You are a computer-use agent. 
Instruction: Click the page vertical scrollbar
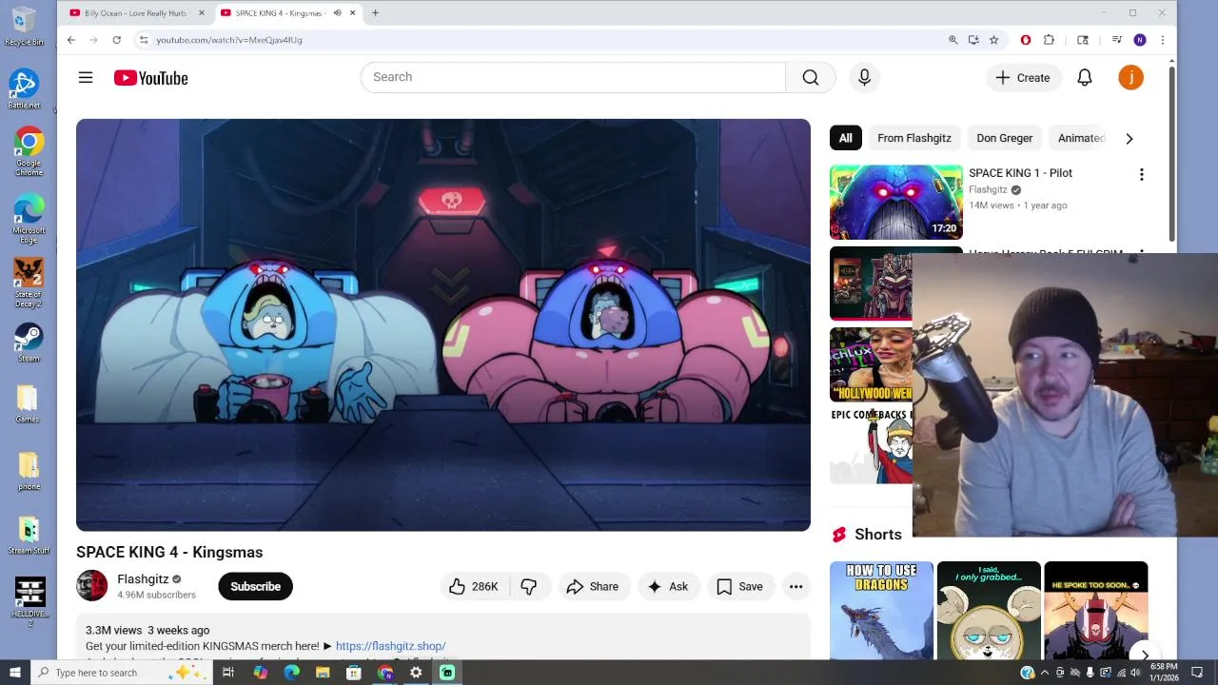click(x=1171, y=152)
